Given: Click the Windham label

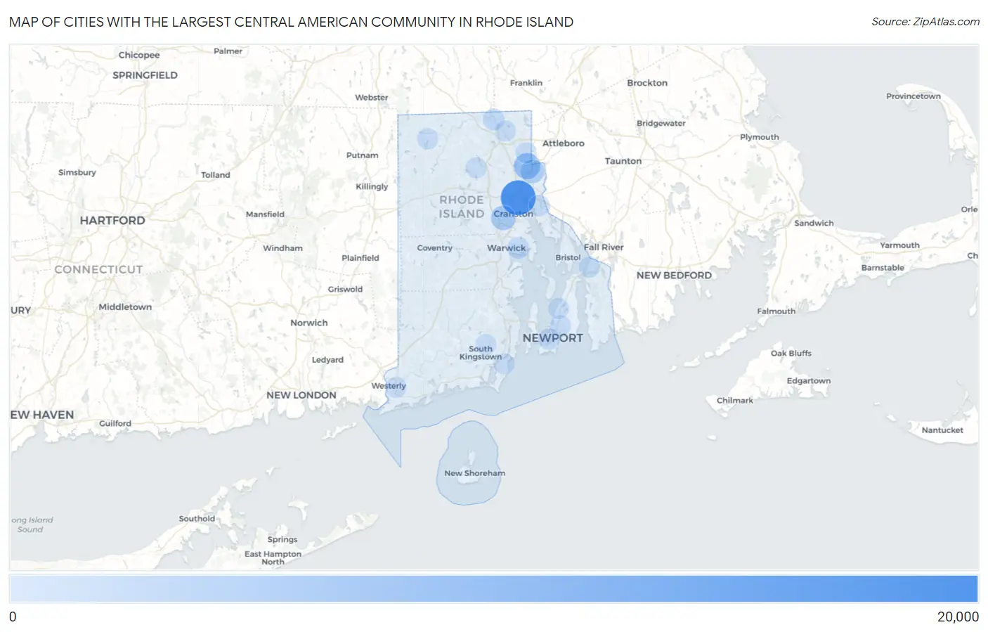Looking at the screenshot, I should tap(283, 249).
